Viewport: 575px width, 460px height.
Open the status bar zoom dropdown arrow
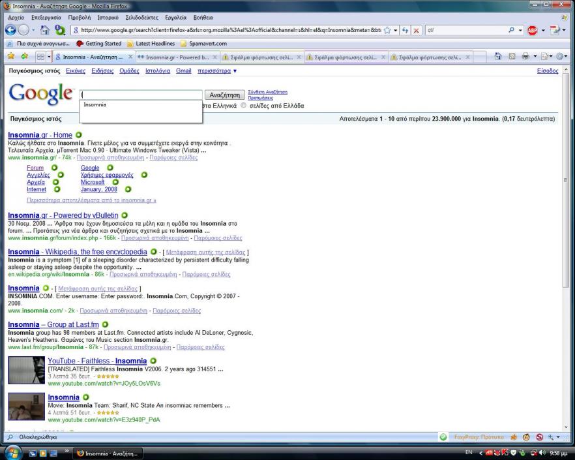click(558, 437)
